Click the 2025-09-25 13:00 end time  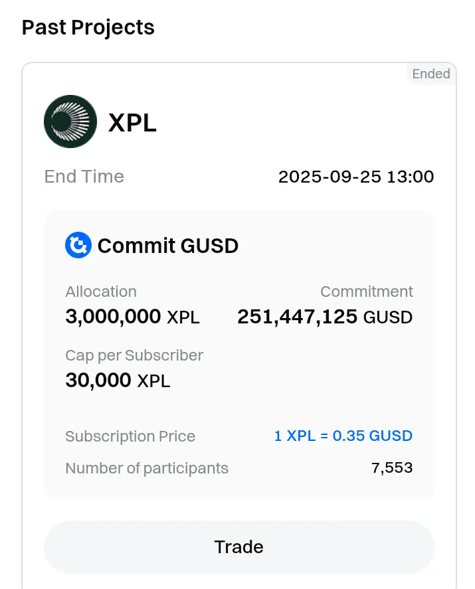[356, 177]
